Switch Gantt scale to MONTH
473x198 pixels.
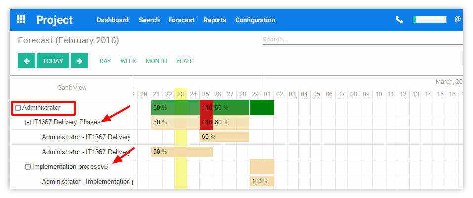coord(156,61)
